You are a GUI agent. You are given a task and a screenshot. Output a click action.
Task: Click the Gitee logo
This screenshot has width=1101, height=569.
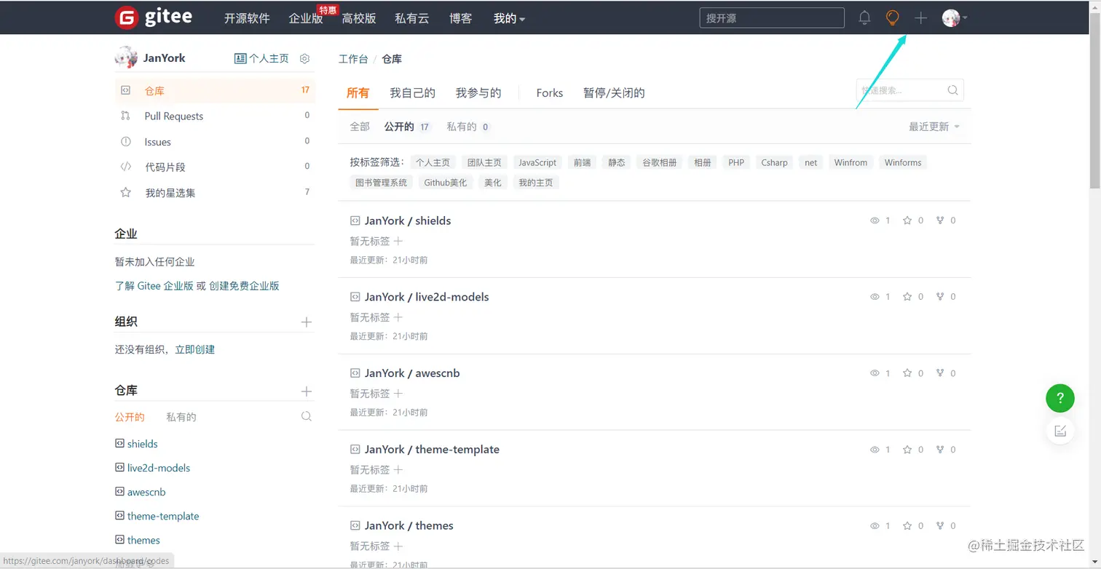[x=154, y=17]
